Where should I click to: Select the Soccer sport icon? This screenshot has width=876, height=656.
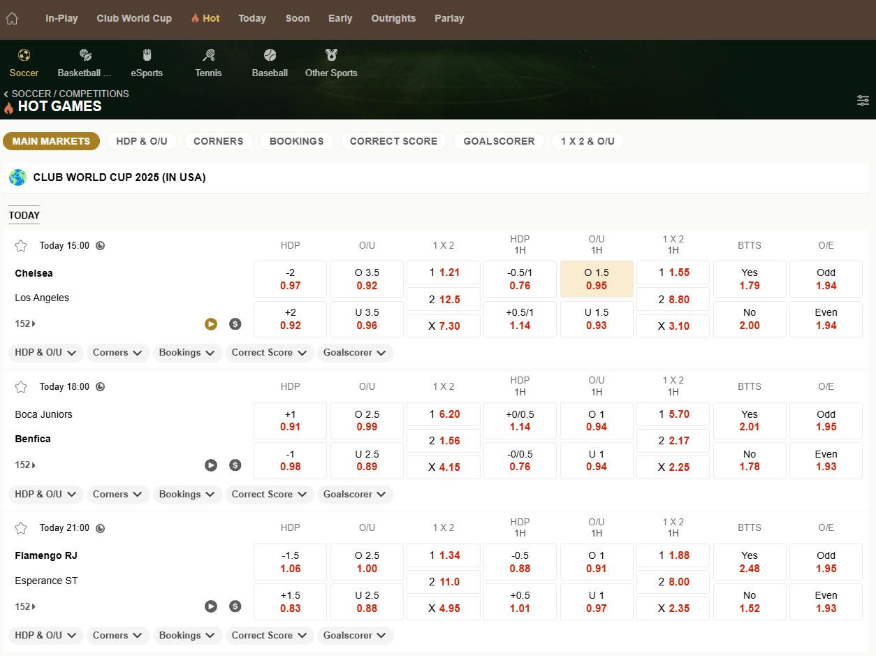pyautogui.click(x=24, y=55)
